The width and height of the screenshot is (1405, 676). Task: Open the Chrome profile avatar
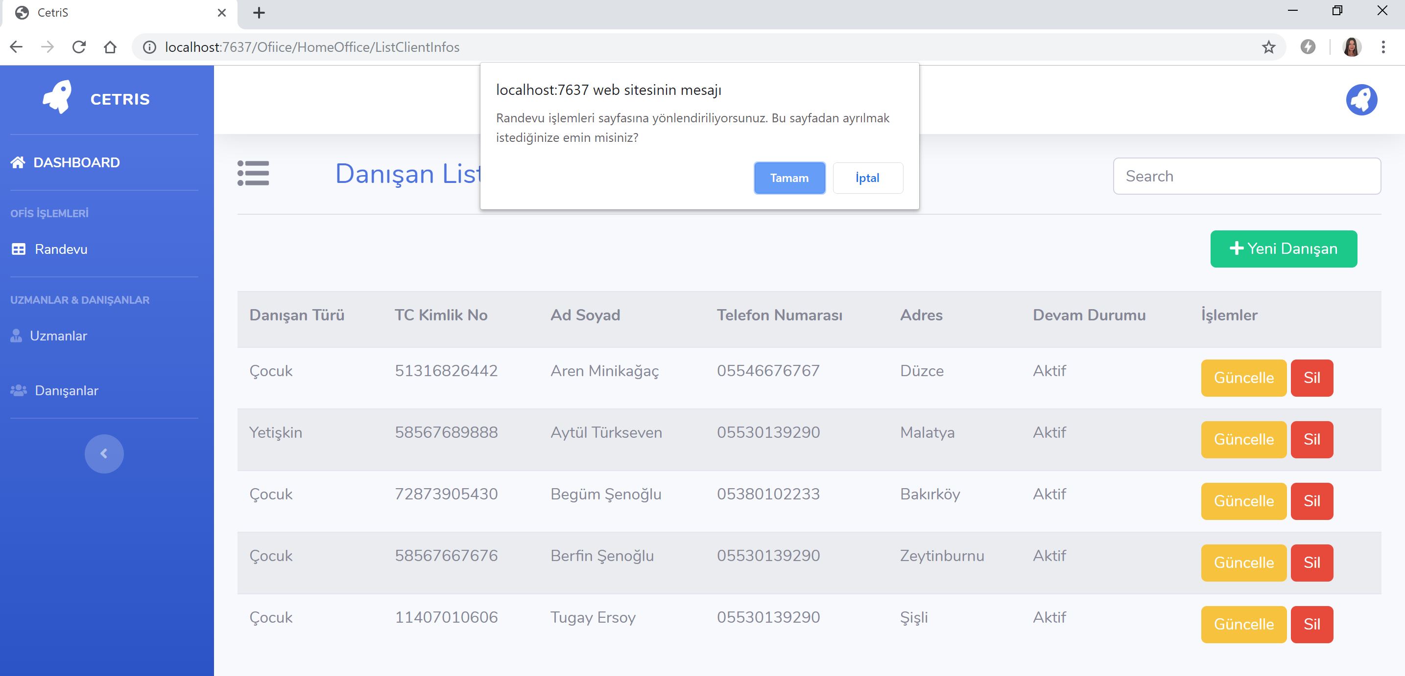(x=1352, y=47)
